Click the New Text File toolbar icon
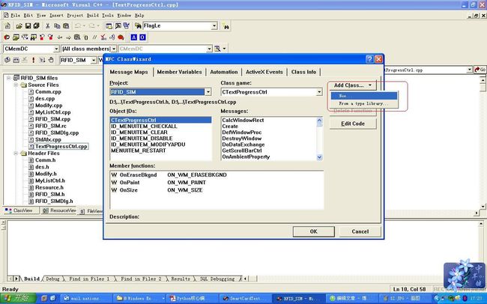 pos(7,26)
